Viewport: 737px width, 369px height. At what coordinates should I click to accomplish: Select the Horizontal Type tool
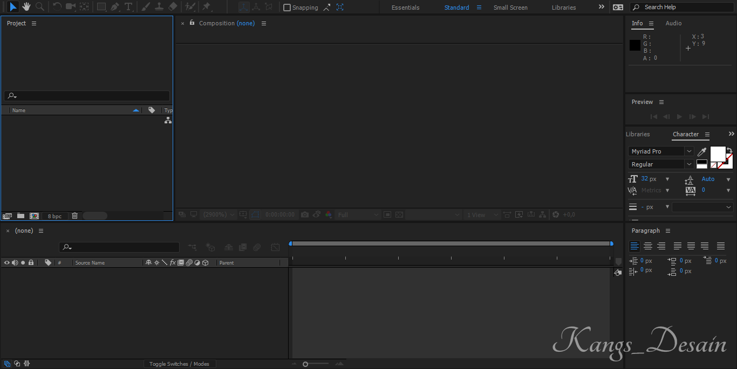(x=128, y=7)
